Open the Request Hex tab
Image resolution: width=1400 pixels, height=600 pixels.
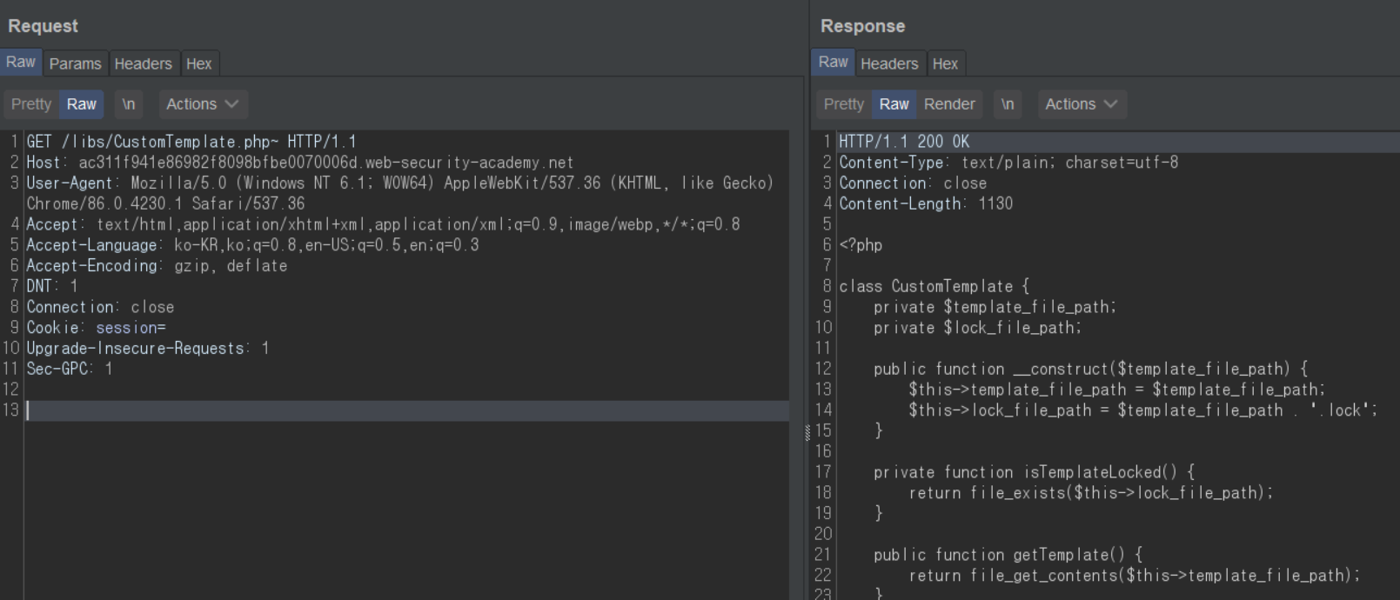pyautogui.click(x=198, y=63)
